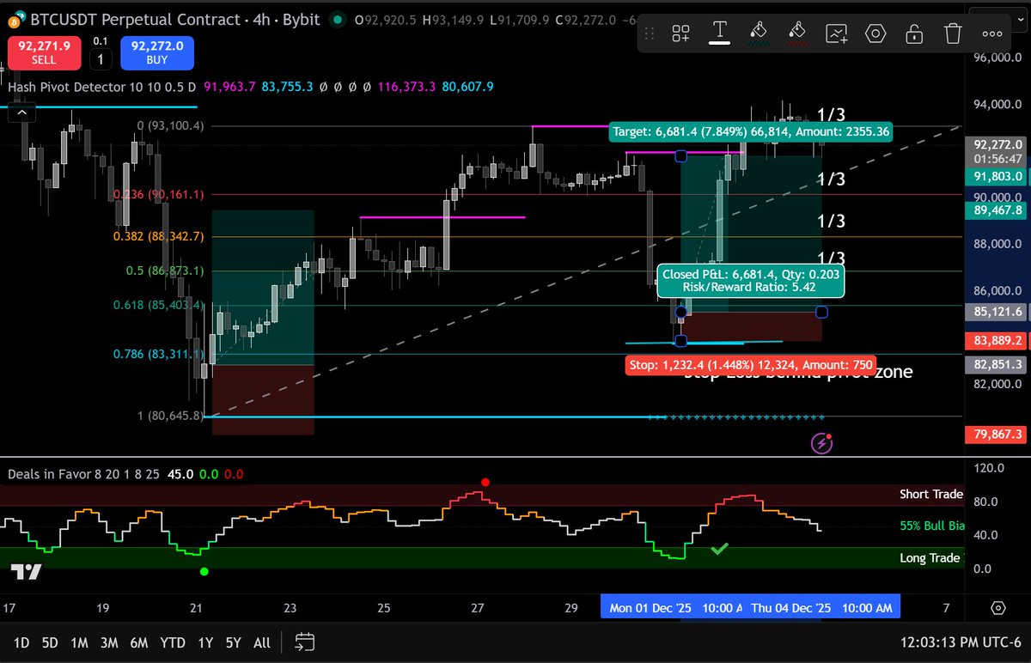Click the chart-with-plus icon in drawing toolbar
1031x663 pixels.
836,33
